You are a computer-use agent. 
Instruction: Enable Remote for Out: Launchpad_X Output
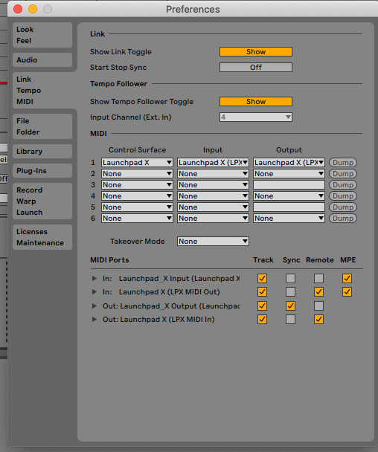pos(318,306)
